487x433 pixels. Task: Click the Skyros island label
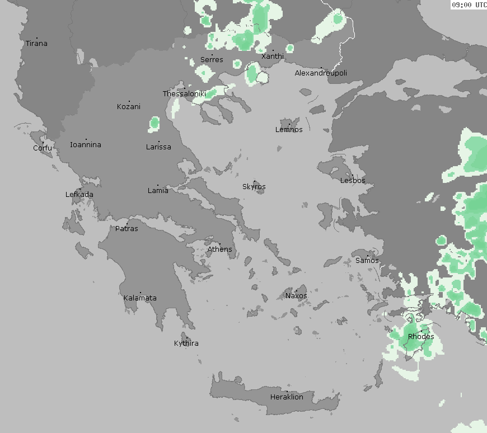pyautogui.click(x=254, y=187)
